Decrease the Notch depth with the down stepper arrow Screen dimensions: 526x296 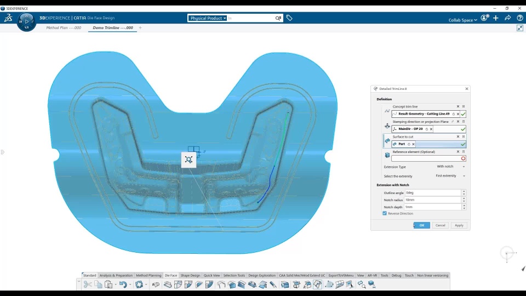pos(464,209)
